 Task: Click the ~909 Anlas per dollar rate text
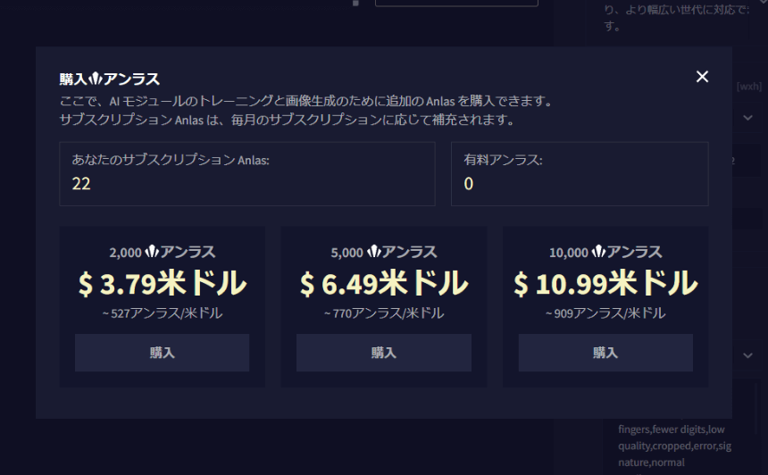coord(605,313)
